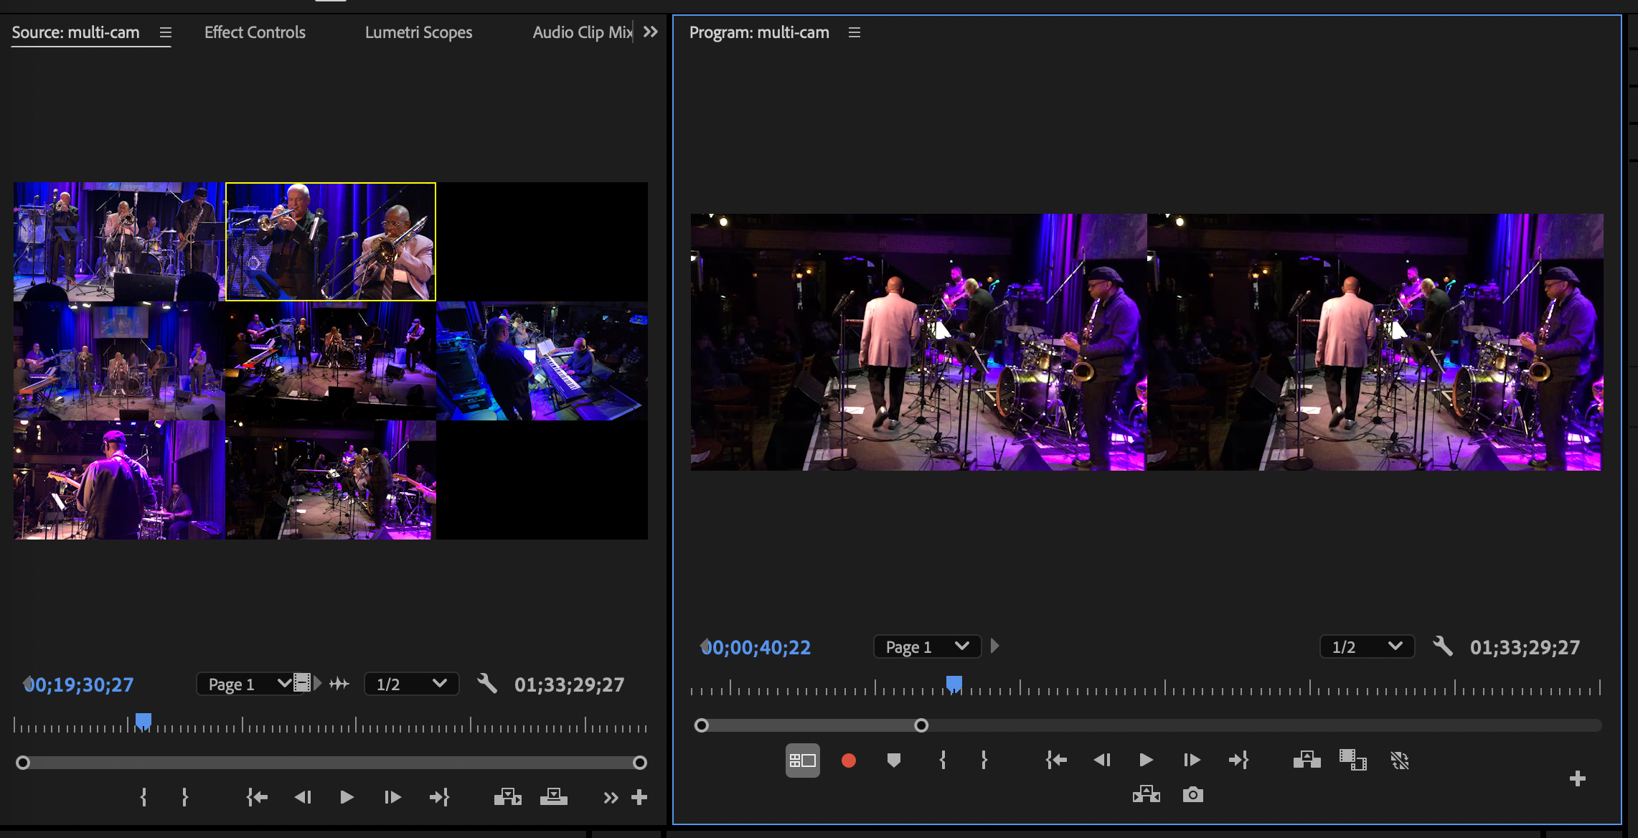
Task: Toggle Global FX Mute in the Program monitor
Action: click(1401, 761)
